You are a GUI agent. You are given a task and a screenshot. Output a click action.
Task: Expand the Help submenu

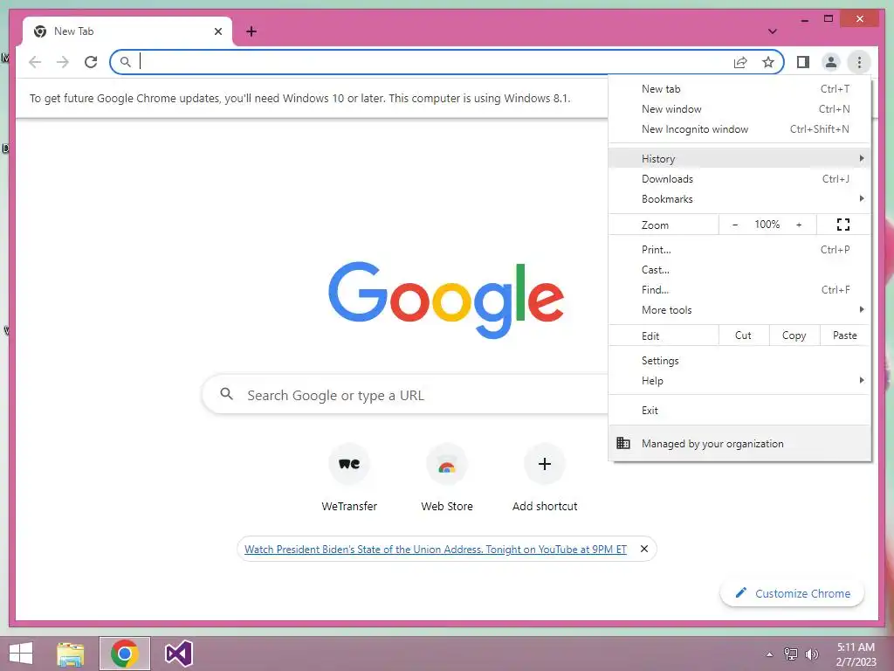[x=739, y=381]
